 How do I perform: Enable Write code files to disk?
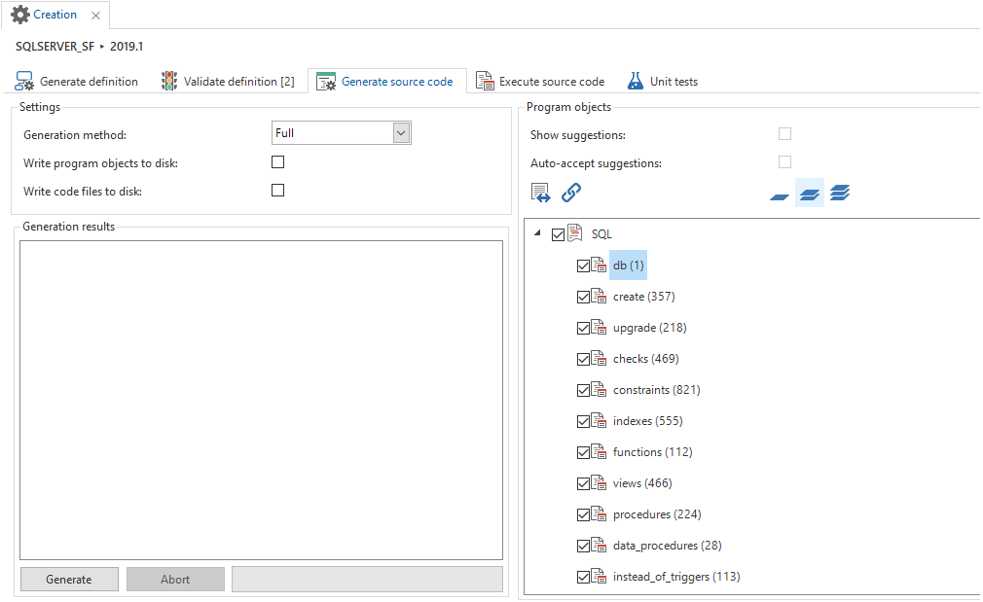278,191
